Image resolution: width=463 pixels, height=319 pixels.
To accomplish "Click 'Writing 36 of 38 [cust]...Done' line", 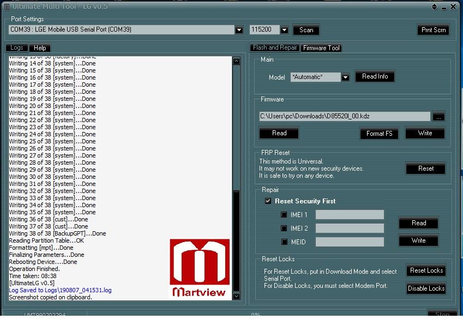I will click(x=49, y=219).
